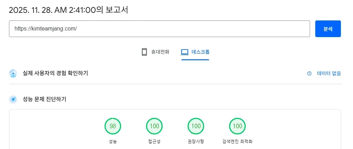Click the 성능 문제 진단하기 heading
The width and height of the screenshot is (353, 149).
tap(44, 99)
